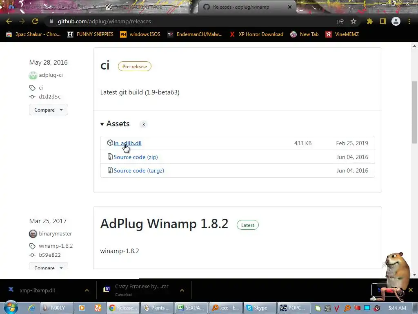The image size is (418, 314).
Task: Open the Chrome three-dot menu
Action: (409, 21)
